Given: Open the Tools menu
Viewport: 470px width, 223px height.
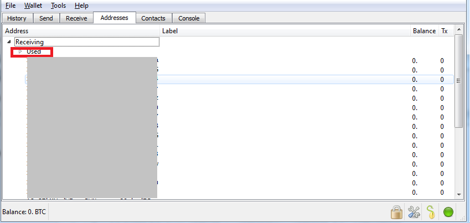Looking at the screenshot, I should [58, 6].
